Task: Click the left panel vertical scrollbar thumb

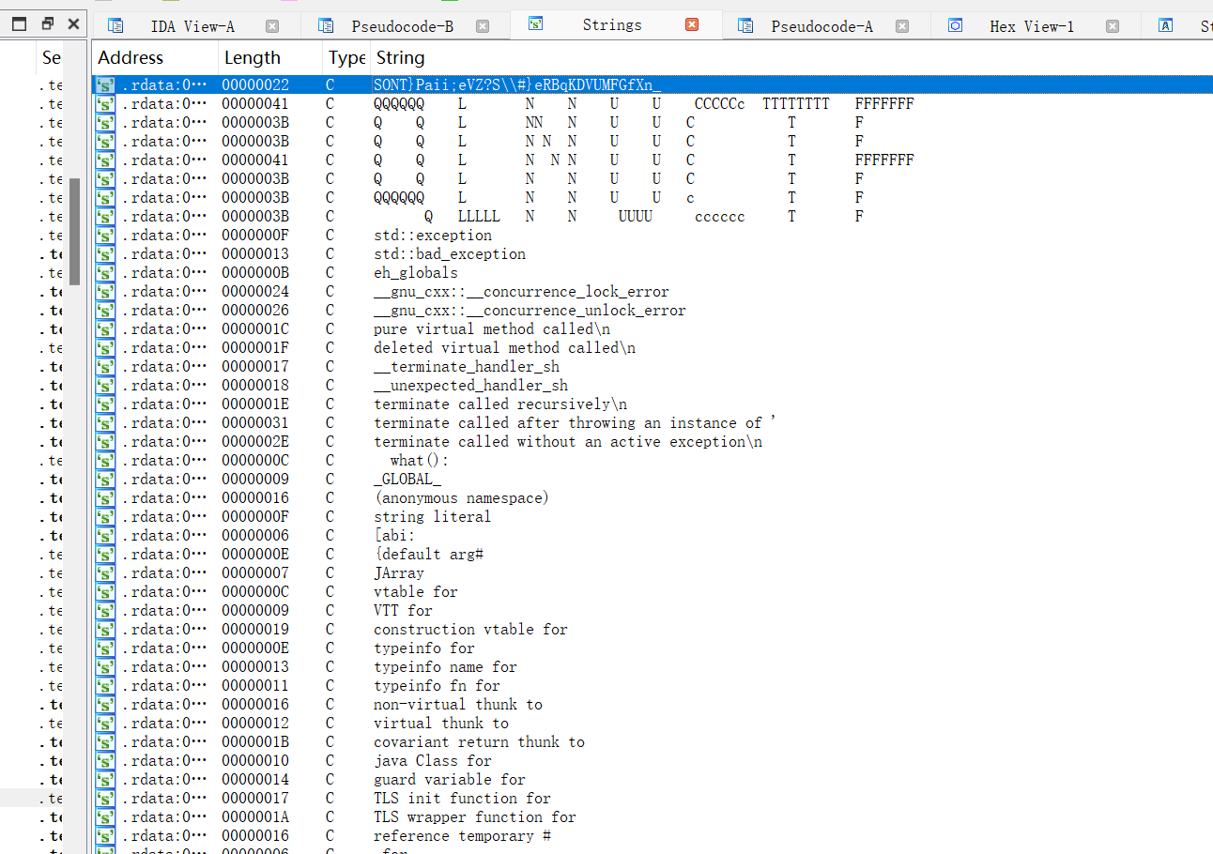Action: (74, 231)
